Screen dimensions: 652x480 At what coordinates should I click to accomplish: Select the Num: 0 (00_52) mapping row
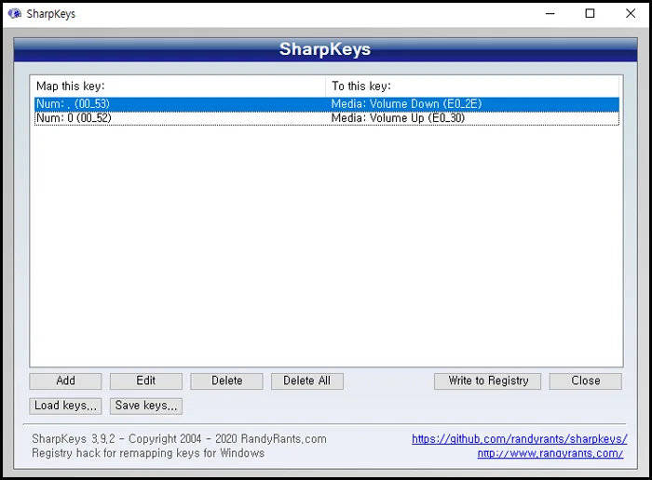pos(326,118)
